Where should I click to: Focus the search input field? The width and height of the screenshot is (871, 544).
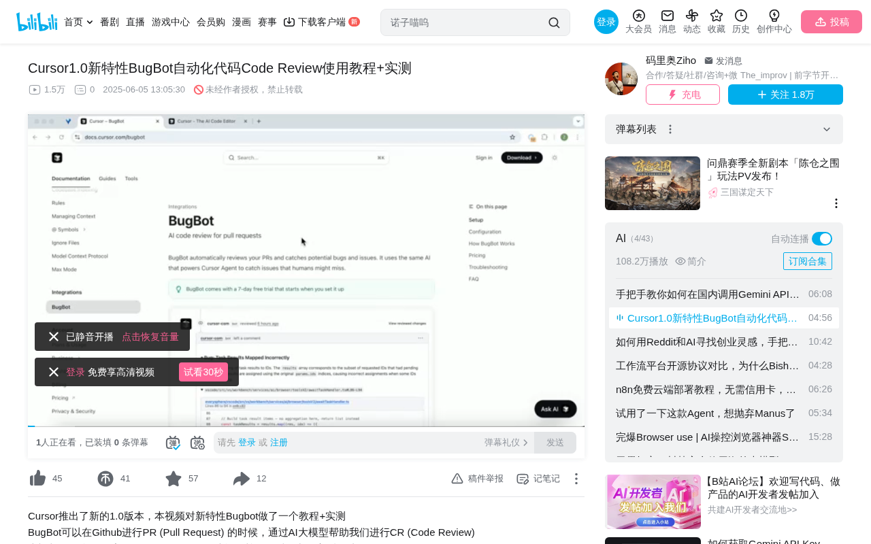tap(467, 22)
